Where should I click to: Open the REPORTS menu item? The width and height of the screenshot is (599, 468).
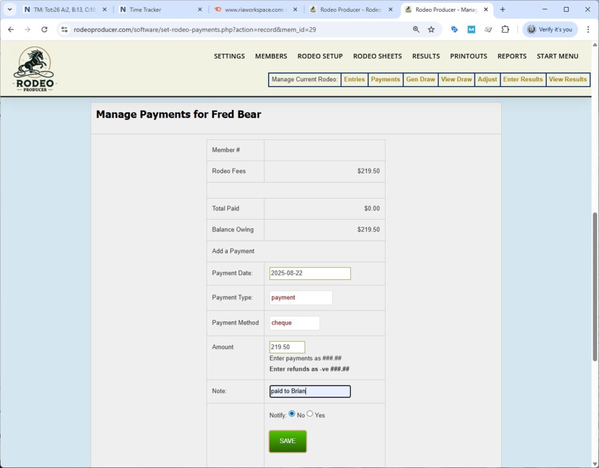(x=512, y=56)
